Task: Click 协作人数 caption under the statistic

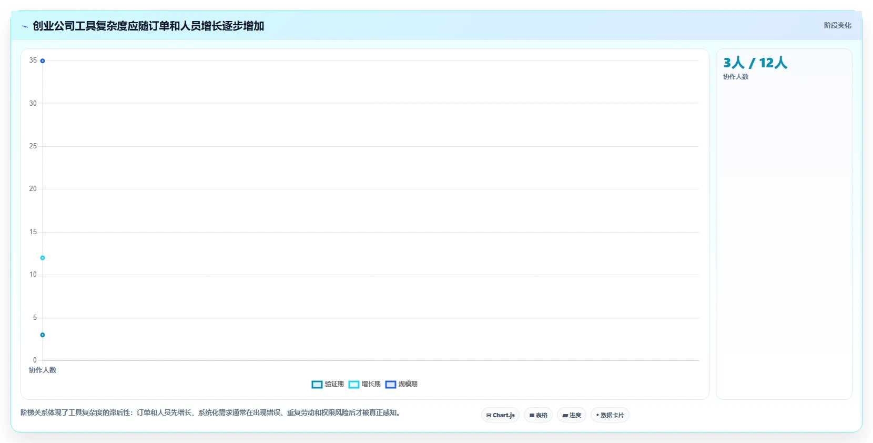Action: tap(736, 77)
